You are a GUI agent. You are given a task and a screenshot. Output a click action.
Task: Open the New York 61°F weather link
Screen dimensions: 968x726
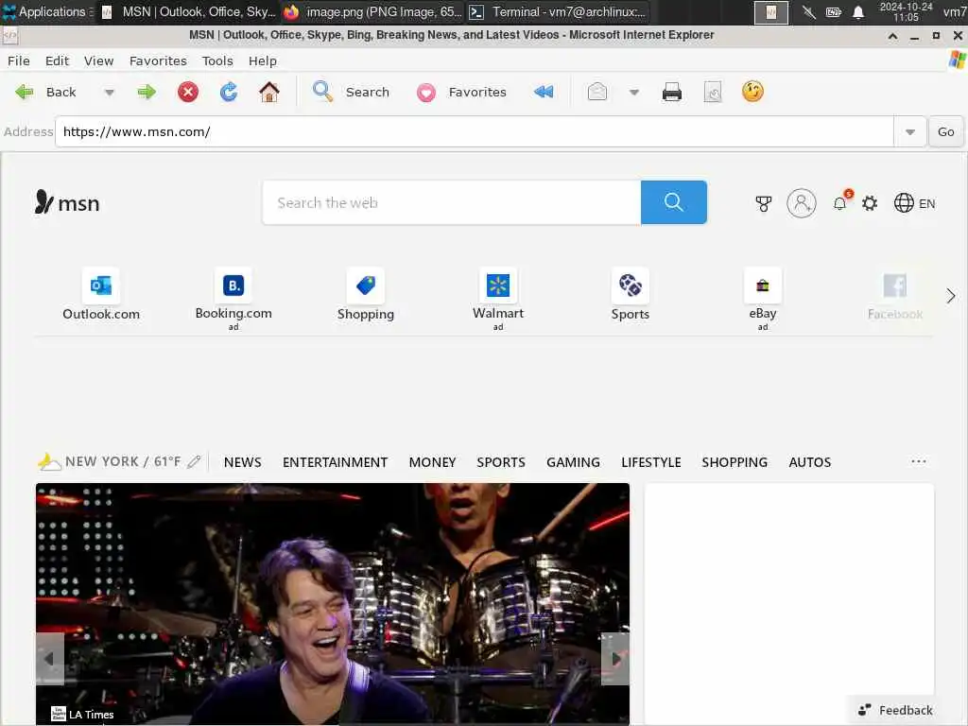click(x=110, y=461)
